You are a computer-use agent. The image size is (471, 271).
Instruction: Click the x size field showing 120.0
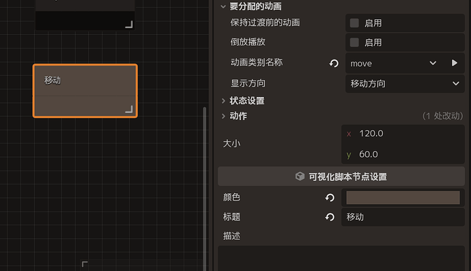point(403,134)
